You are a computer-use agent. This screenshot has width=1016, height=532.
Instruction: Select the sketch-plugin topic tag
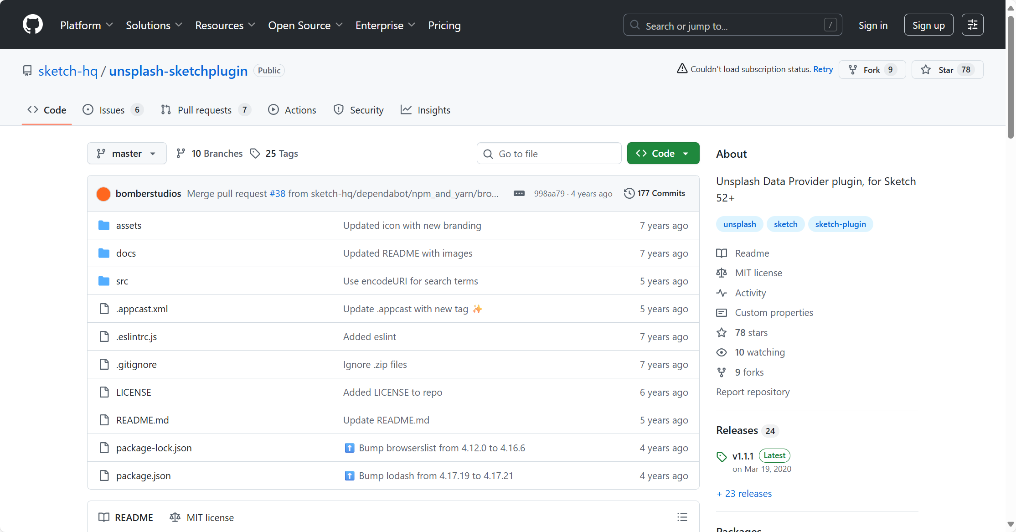click(x=840, y=224)
